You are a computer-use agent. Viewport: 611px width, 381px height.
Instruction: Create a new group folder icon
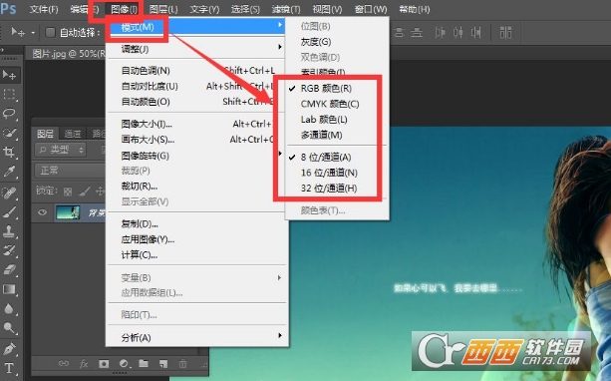point(144,363)
